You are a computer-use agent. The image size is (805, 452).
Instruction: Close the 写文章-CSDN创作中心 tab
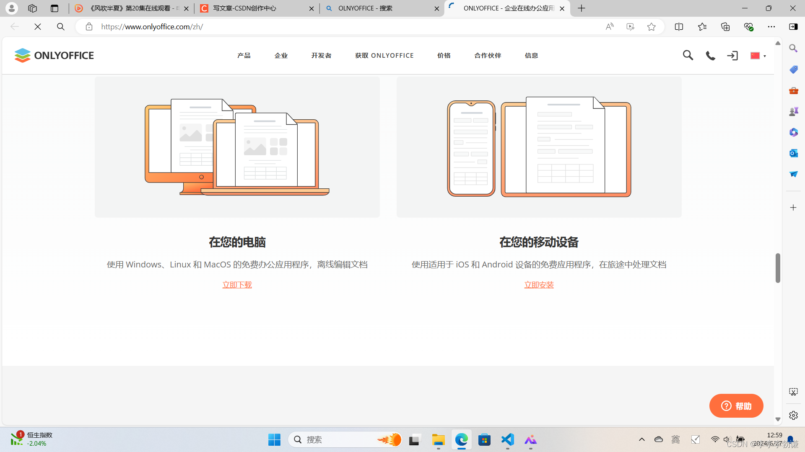pyautogui.click(x=312, y=8)
